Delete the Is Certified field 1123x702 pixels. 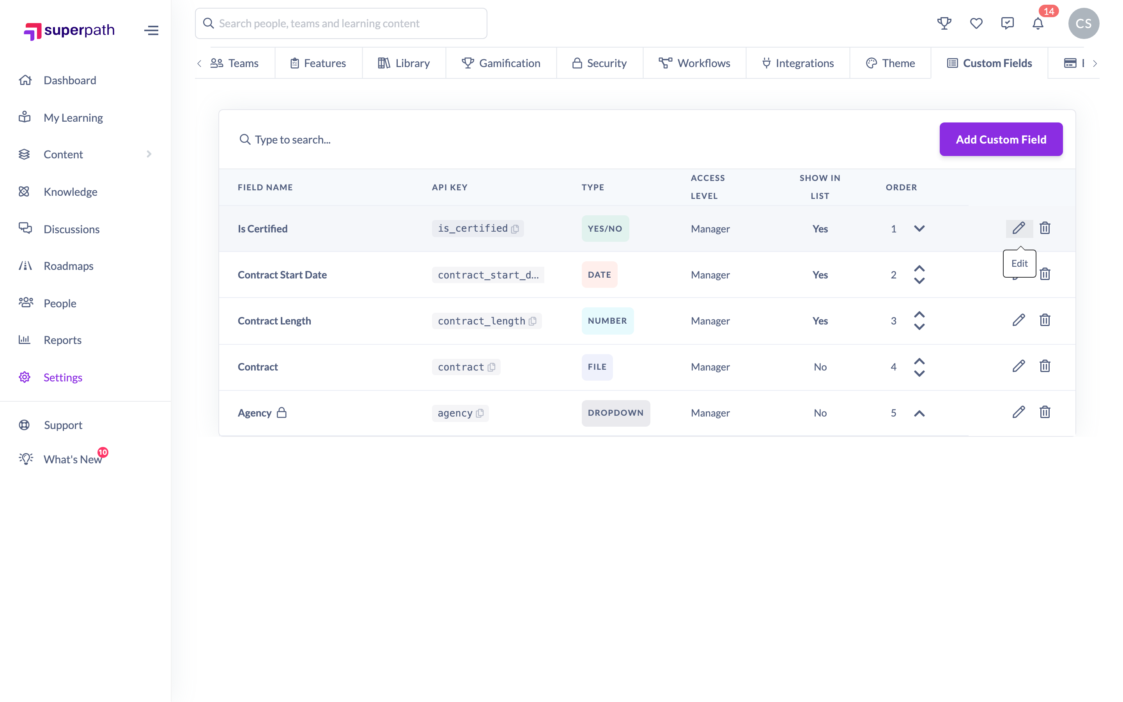coord(1045,228)
